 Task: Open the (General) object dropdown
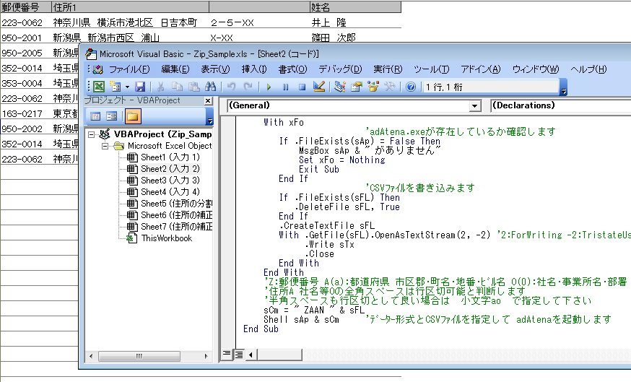point(475,106)
